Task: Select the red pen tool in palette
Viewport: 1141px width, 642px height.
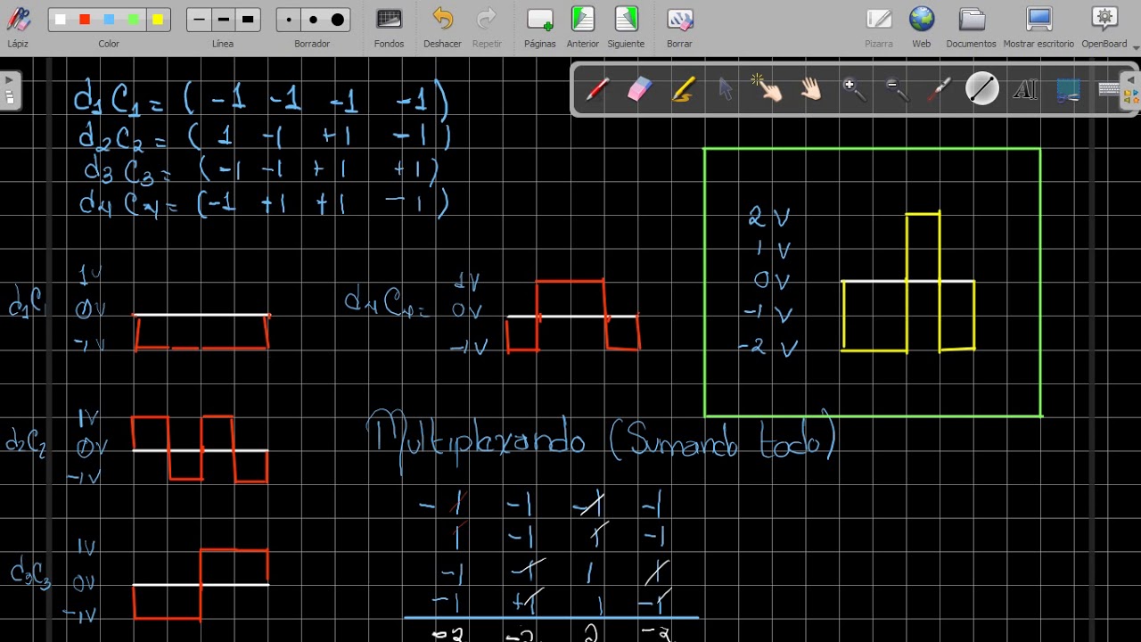Action: 597,89
